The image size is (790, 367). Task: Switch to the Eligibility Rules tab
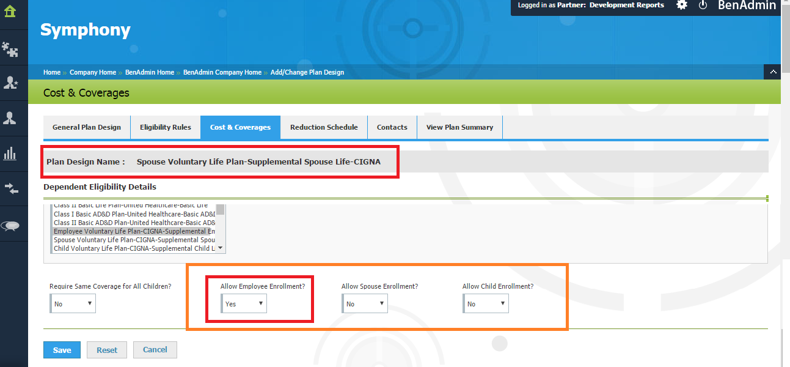pyautogui.click(x=165, y=127)
